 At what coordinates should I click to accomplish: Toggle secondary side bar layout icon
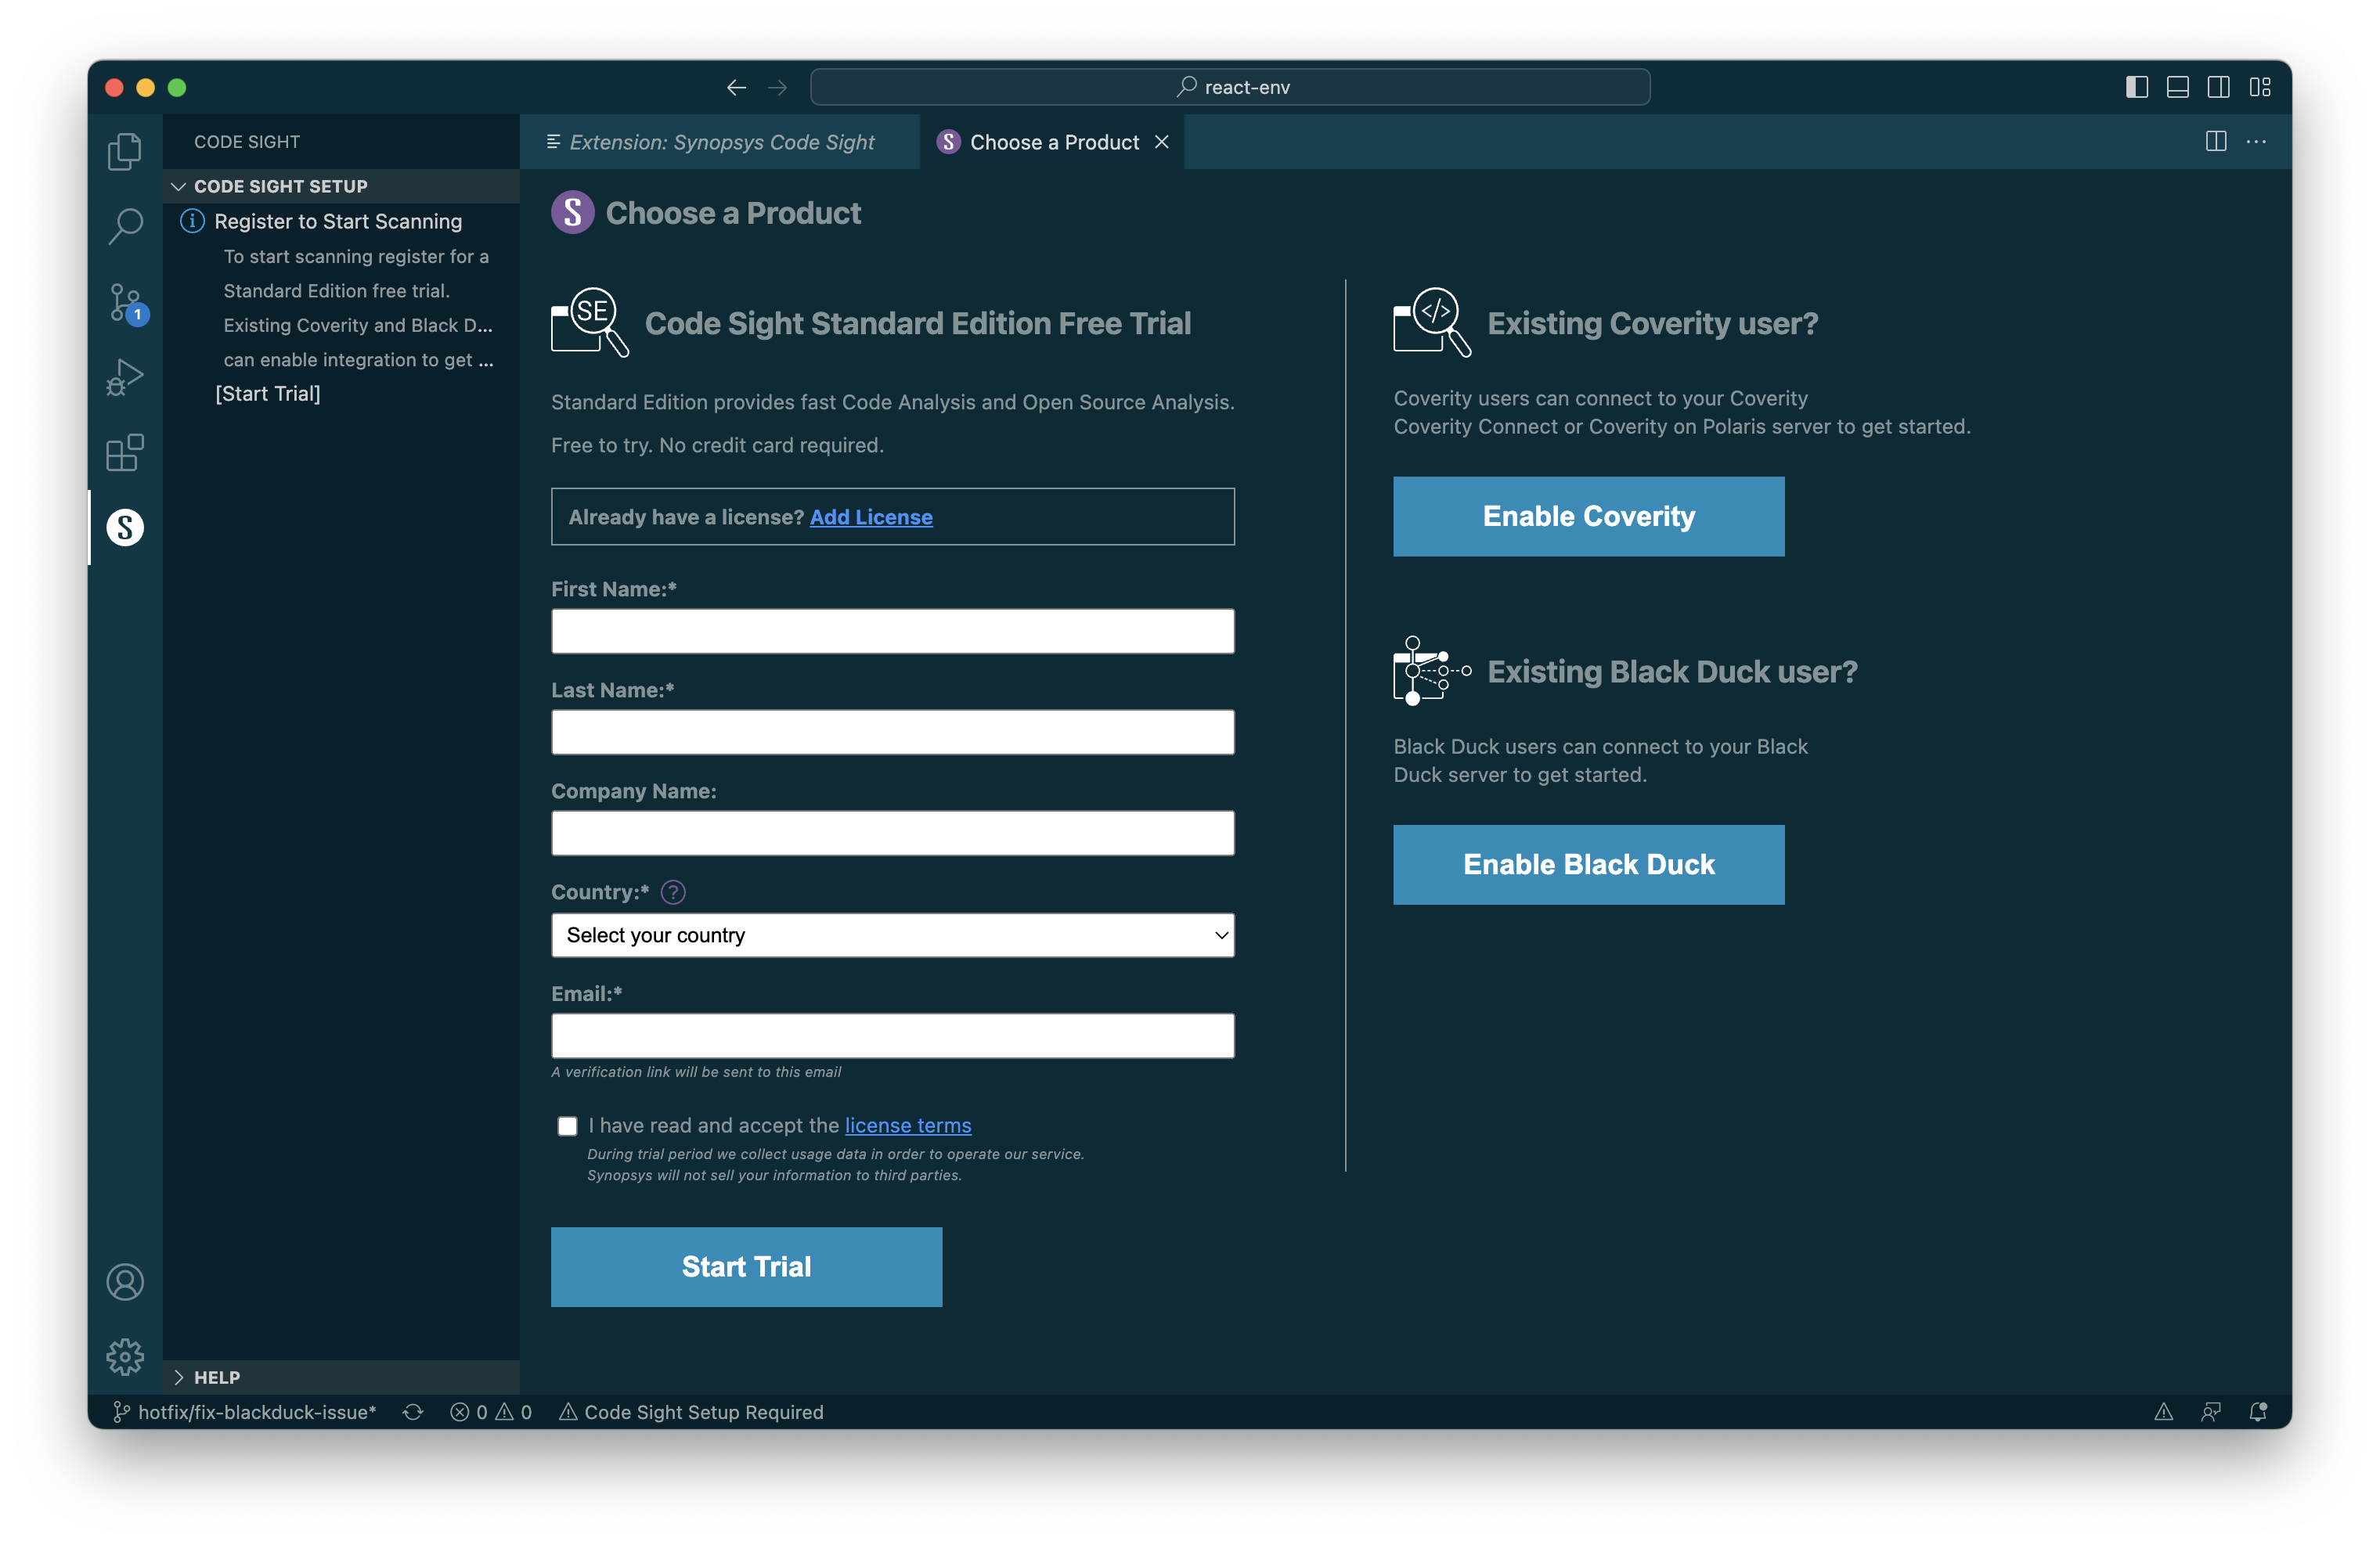coord(2218,87)
